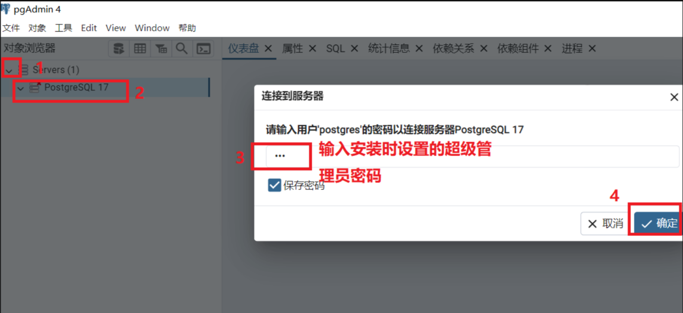Close the SQL tab
The width and height of the screenshot is (683, 313).
[354, 48]
